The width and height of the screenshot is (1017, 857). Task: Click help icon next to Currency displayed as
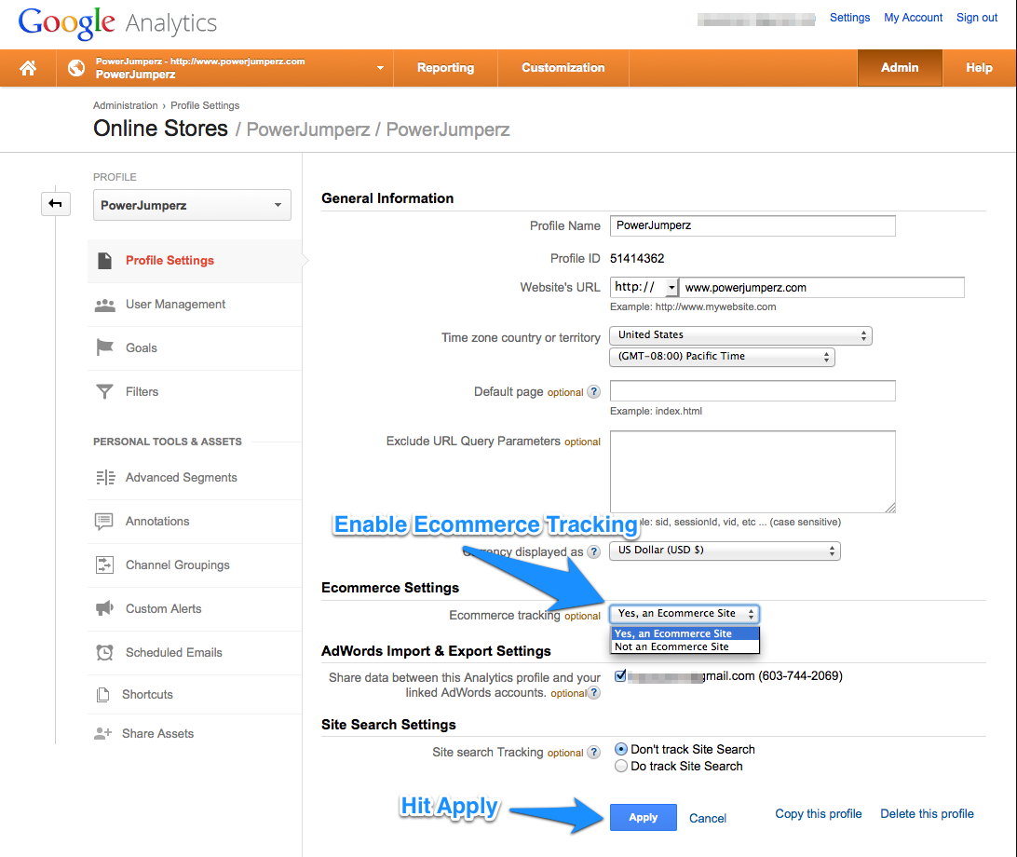(593, 551)
